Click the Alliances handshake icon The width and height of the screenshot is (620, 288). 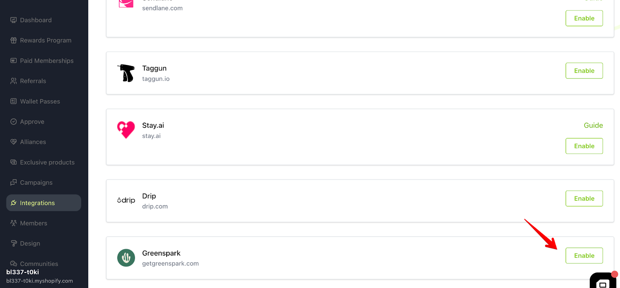(x=14, y=142)
